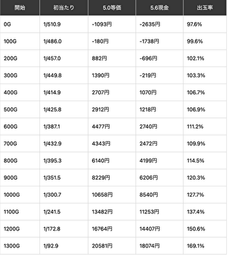
Task: Click the 1000G row label
Action: click(x=20, y=195)
